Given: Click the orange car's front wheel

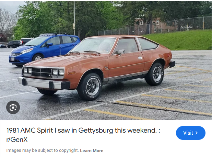Looking at the screenshot, I should tap(90, 87).
